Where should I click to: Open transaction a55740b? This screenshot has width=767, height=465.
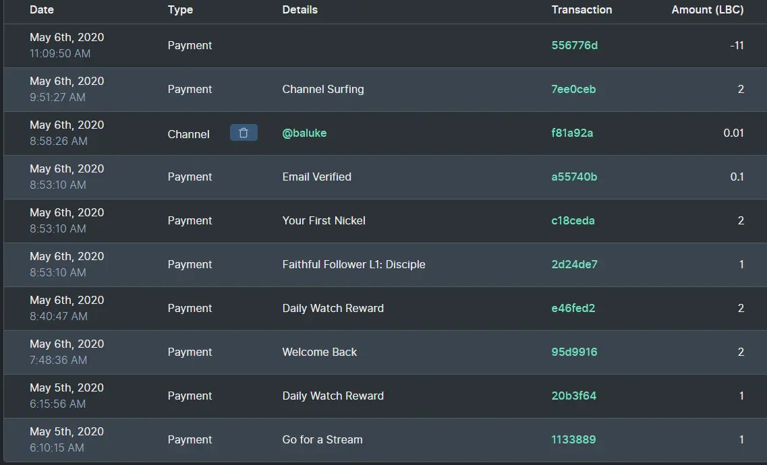[x=574, y=177]
